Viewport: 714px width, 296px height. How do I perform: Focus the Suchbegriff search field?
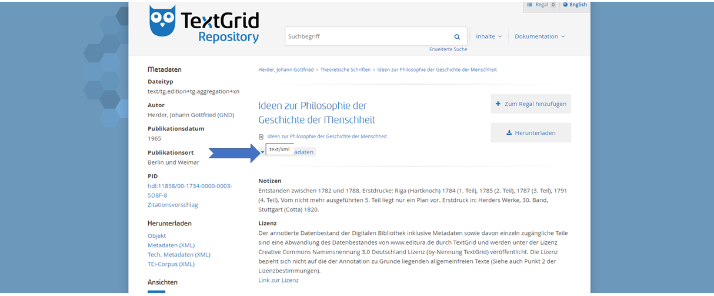(368, 36)
